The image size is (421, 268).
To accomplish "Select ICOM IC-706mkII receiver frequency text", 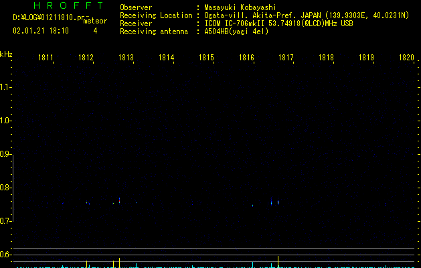I will [278, 23].
